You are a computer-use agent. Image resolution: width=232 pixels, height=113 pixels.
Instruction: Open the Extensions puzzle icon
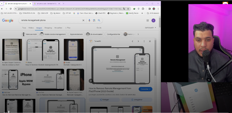143,9
